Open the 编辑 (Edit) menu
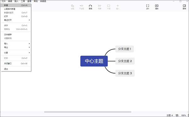This screenshot has height=117, width=189. coord(10,1)
